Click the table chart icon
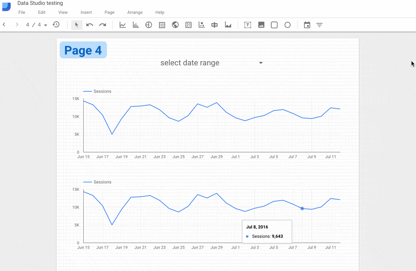This screenshot has height=271, width=416. pos(162,25)
